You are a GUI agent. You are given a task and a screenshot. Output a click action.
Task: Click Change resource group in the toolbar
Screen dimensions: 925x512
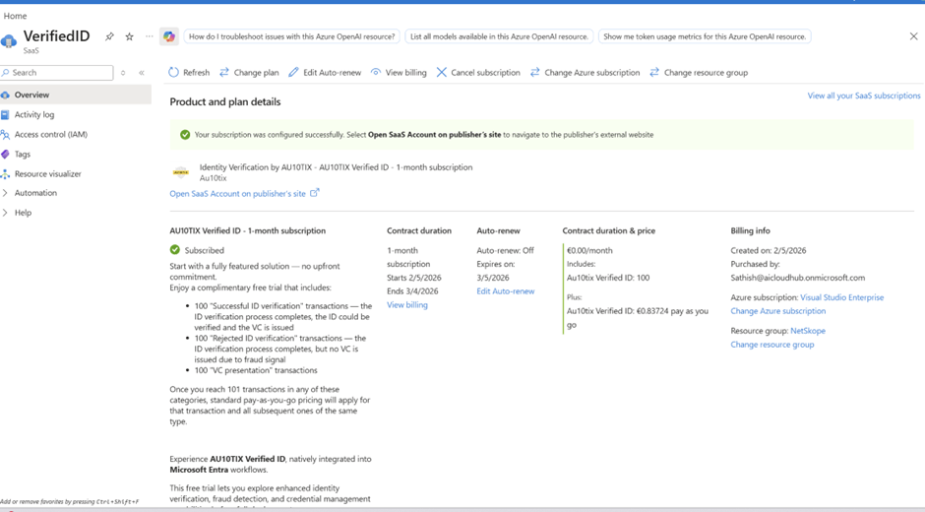pyautogui.click(x=699, y=72)
